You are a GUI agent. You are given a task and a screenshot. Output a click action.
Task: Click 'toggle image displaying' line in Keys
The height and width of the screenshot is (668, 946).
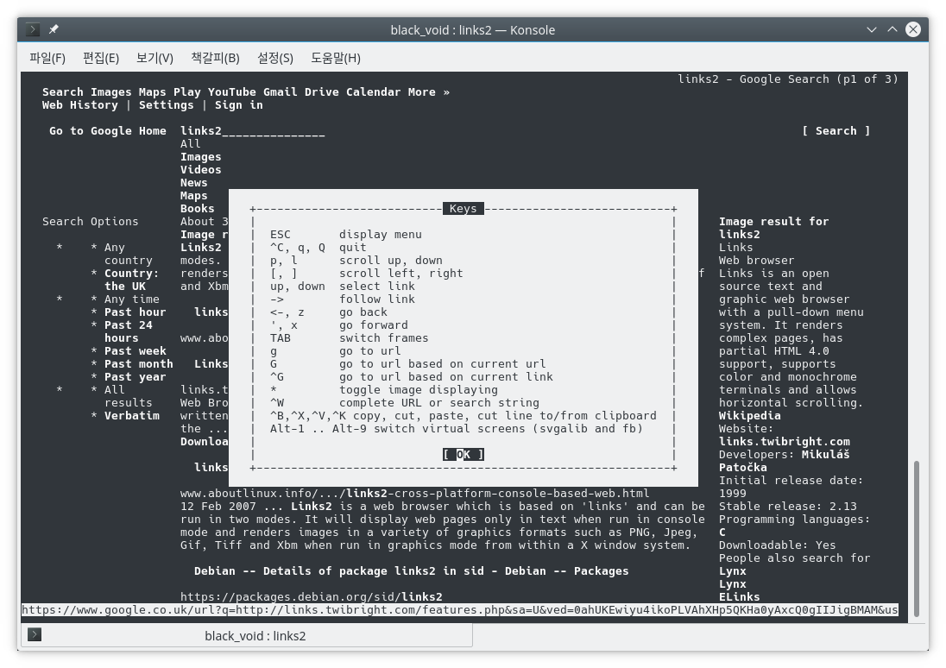click(x=384, y=390)
